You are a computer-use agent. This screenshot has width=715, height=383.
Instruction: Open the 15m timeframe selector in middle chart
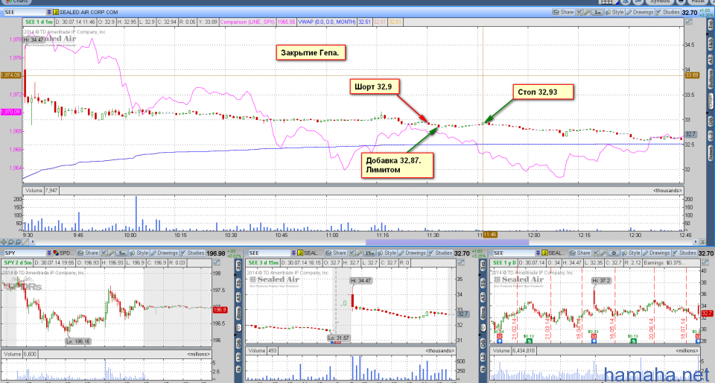coord(369,253)
